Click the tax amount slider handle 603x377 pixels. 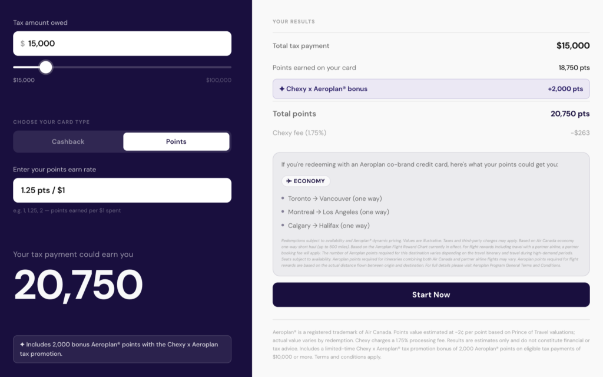click(x=46, y=67)
